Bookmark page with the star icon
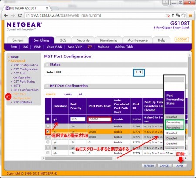Viewport: 196px width, 178px height. click(x=183, y=15)
